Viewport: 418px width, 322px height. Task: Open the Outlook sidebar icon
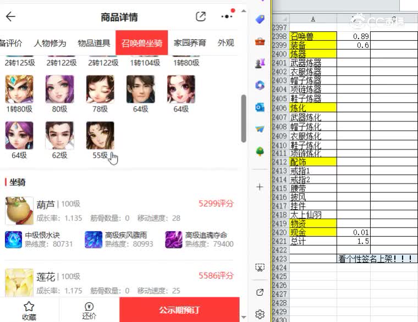(260, 107)
